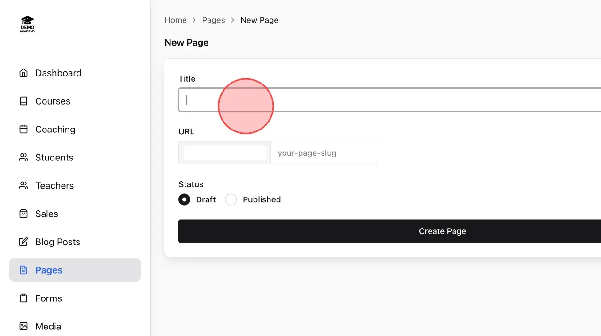Click the Published label text

[x=262, y=199]
